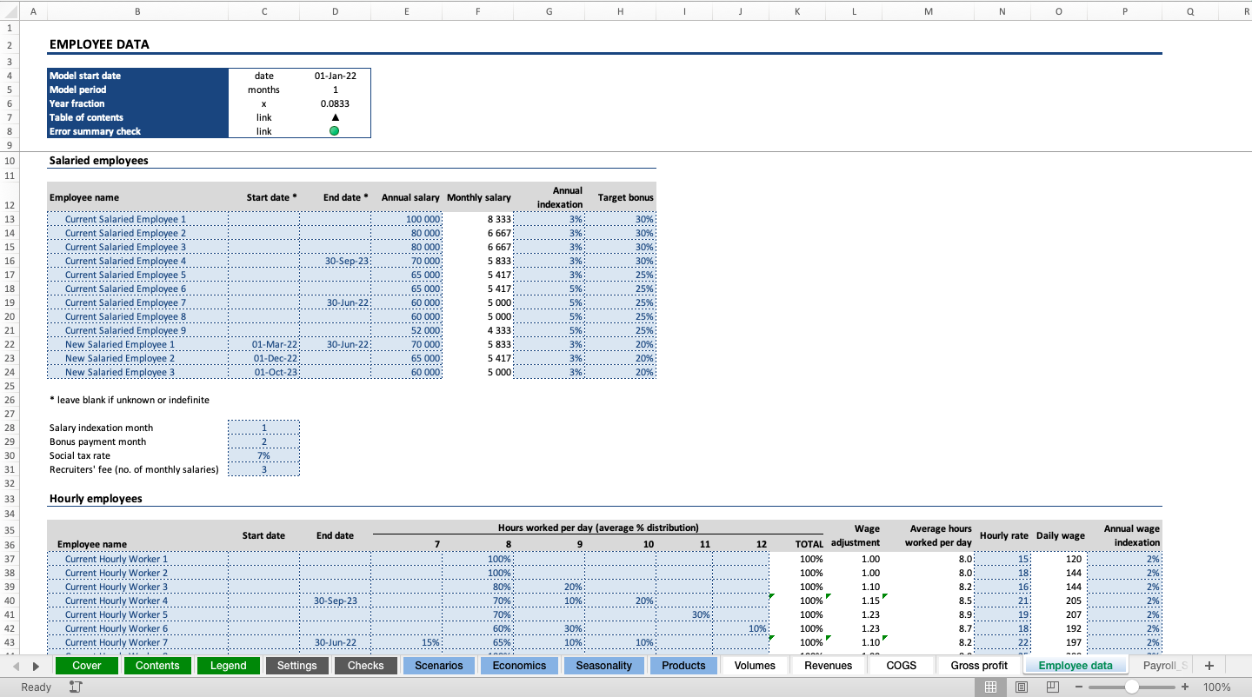Open the Scenarios sheet tab
1252x697 pixels.
coord(439,666)
